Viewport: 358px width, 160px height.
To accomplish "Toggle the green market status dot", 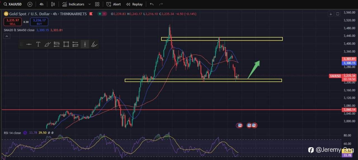I will tap(99, 14).
